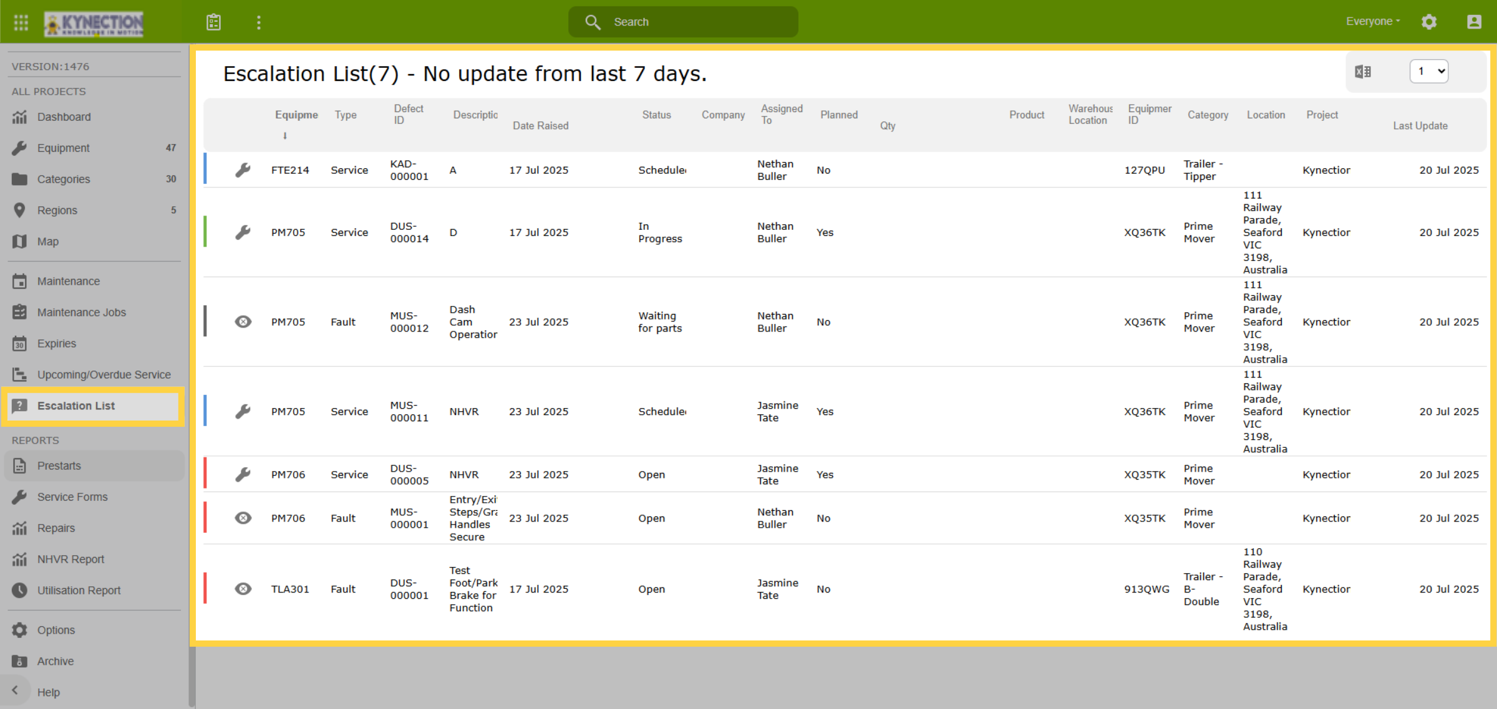Click wrench icon for DUS-000005 row
This screenshot has width=1497, height=709.
(x=243, y=475)
